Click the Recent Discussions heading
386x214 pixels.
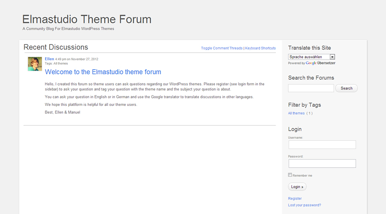(56, 47)
